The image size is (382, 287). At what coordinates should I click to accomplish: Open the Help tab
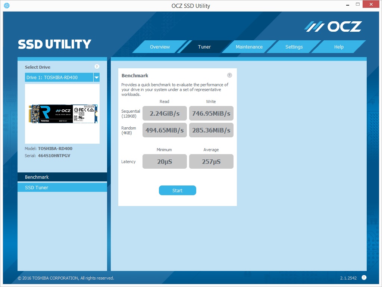click(x=339, y=47)
